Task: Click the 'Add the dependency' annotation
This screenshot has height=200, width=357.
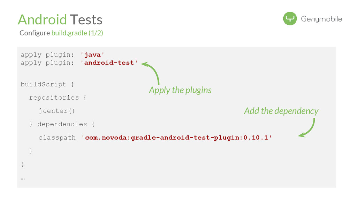Action: point(281,111)
